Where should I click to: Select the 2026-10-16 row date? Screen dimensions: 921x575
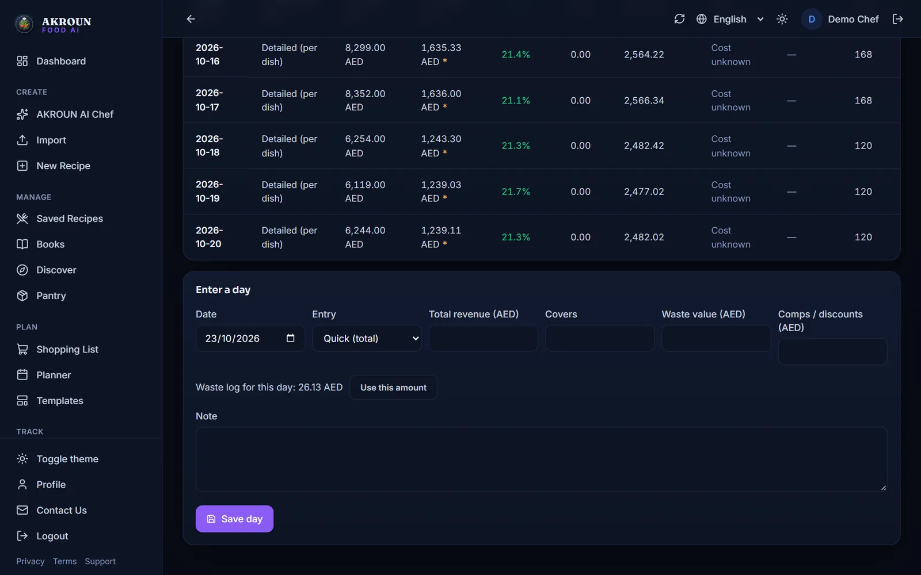209,55
